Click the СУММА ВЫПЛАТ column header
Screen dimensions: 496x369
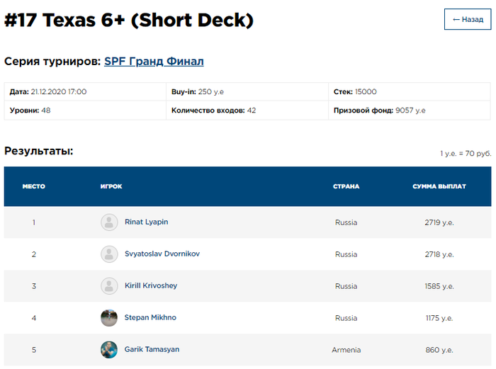pos(439,187)
